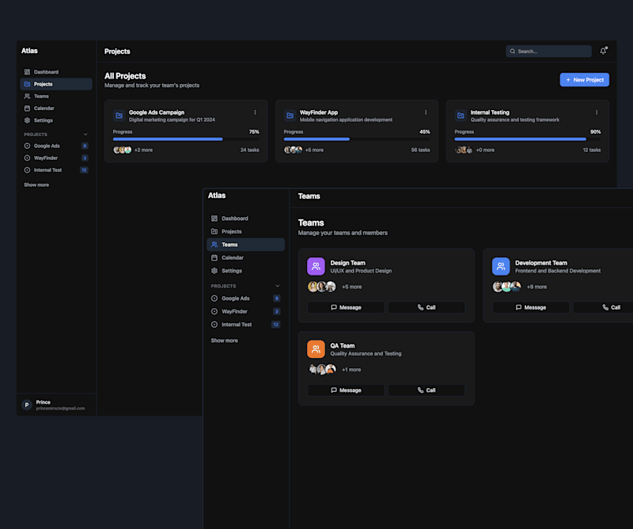Click the blue Development Team icon
The width and height of the screenshot is (633, 529).
[x=501, y=266]
